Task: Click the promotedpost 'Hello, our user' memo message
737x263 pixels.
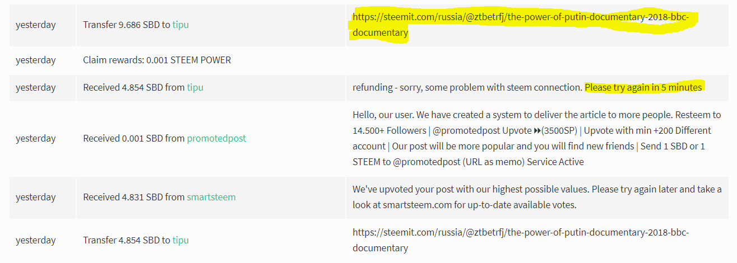Action: point(537,138)
